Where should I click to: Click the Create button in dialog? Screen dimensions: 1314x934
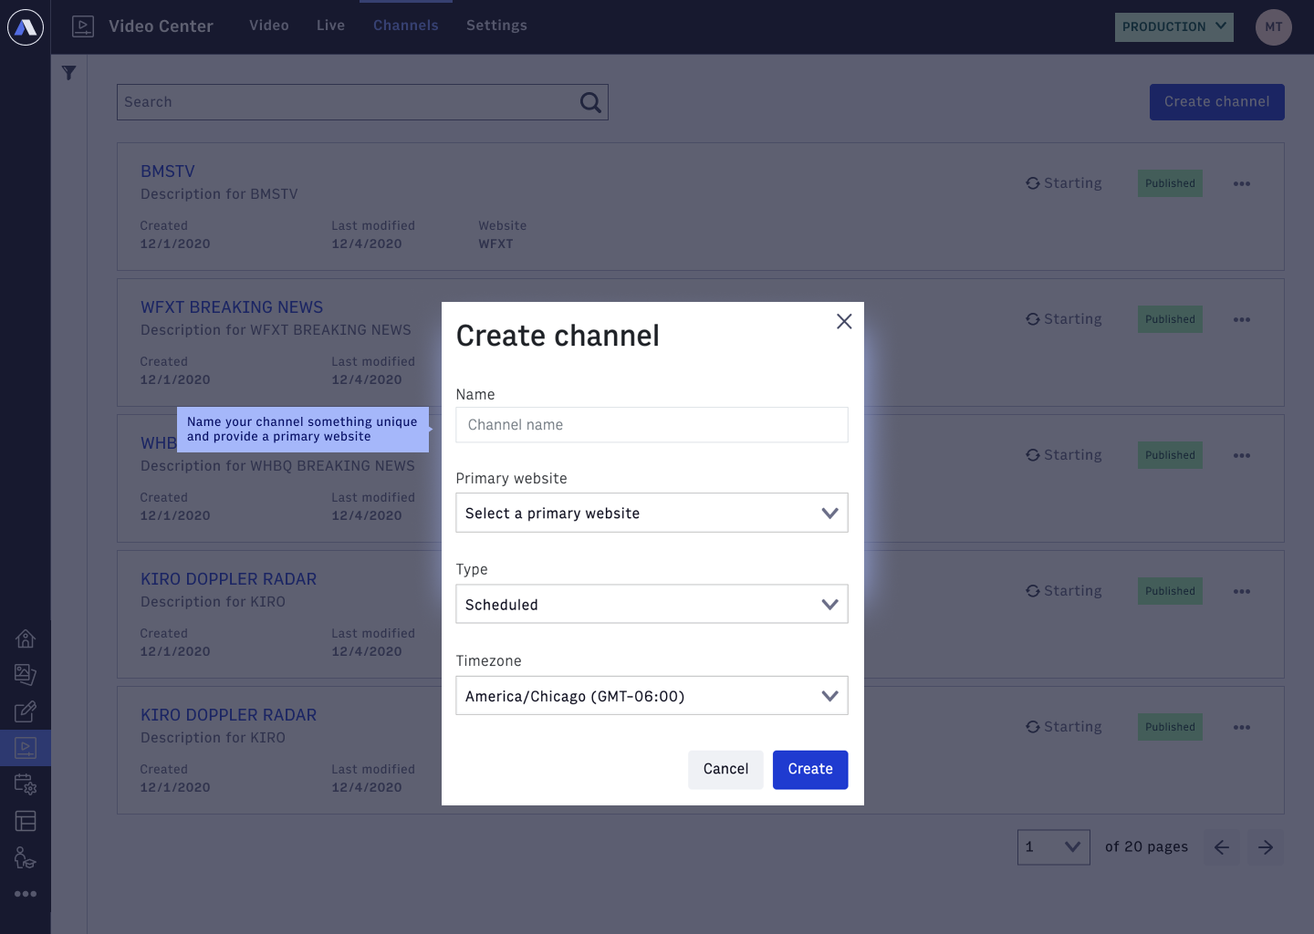810,770
